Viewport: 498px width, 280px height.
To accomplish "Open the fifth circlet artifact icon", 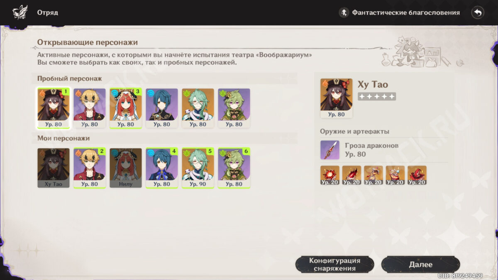I will coord(417,175).
